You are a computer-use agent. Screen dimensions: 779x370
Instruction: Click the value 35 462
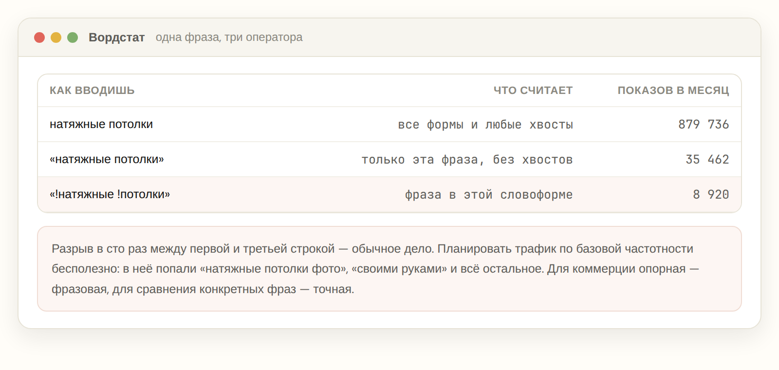point(707,159)
